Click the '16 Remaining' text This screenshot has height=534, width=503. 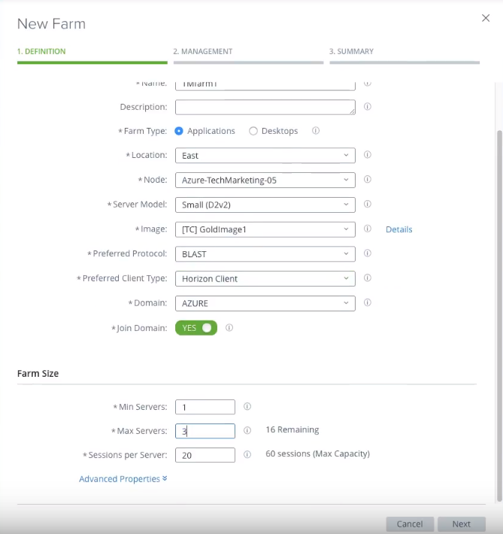click(292, 429)
